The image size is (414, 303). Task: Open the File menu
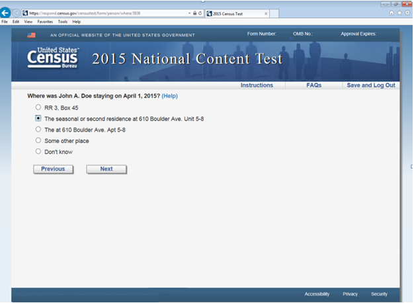pyautogui.click(x=5, y=22)
